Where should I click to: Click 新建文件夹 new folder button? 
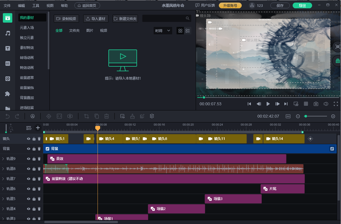click(x=125, y=19)
